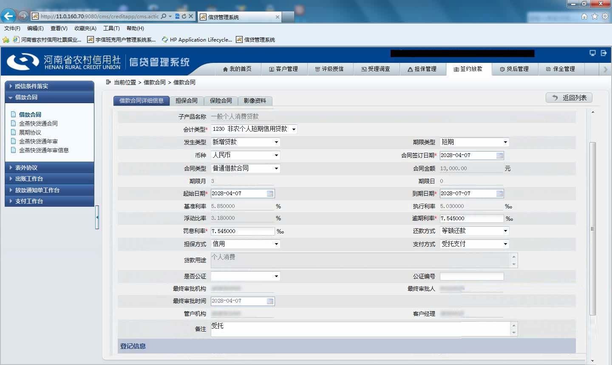Expand 出账工作台 sidebar section
Viewport: 612px width, 365px height.
(49, 179)
